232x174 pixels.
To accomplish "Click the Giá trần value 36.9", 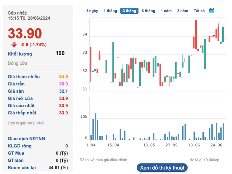I will pyautogui.click(x=63, y=84).
